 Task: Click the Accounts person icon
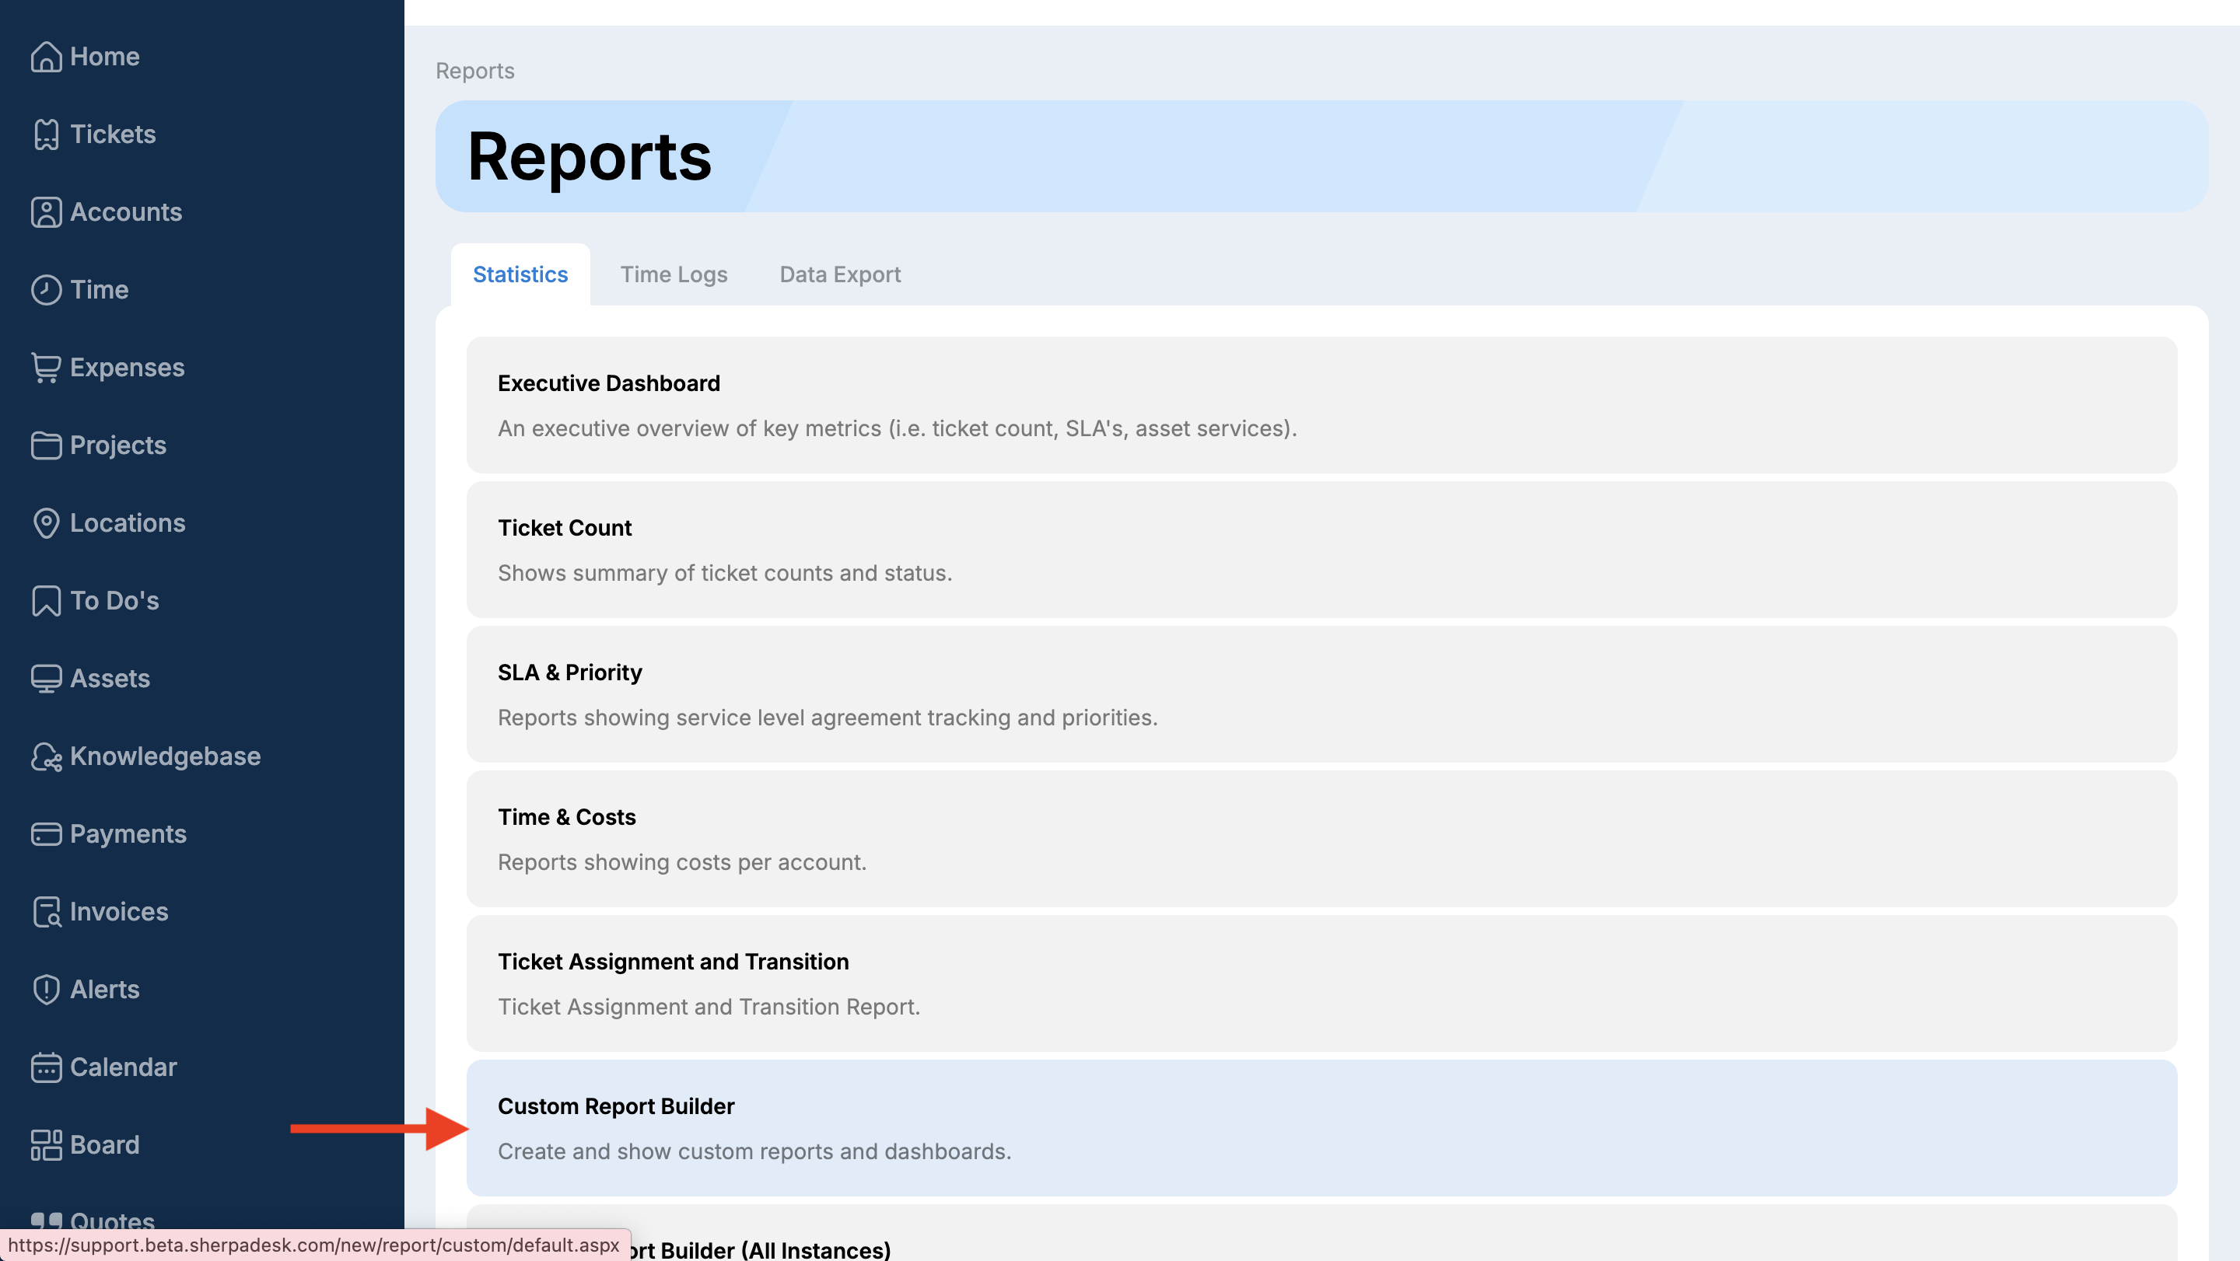pos(45,212)
